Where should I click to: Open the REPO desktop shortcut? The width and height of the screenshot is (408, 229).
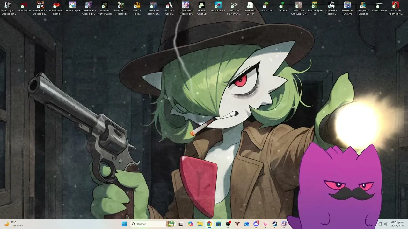coord(137,8)
